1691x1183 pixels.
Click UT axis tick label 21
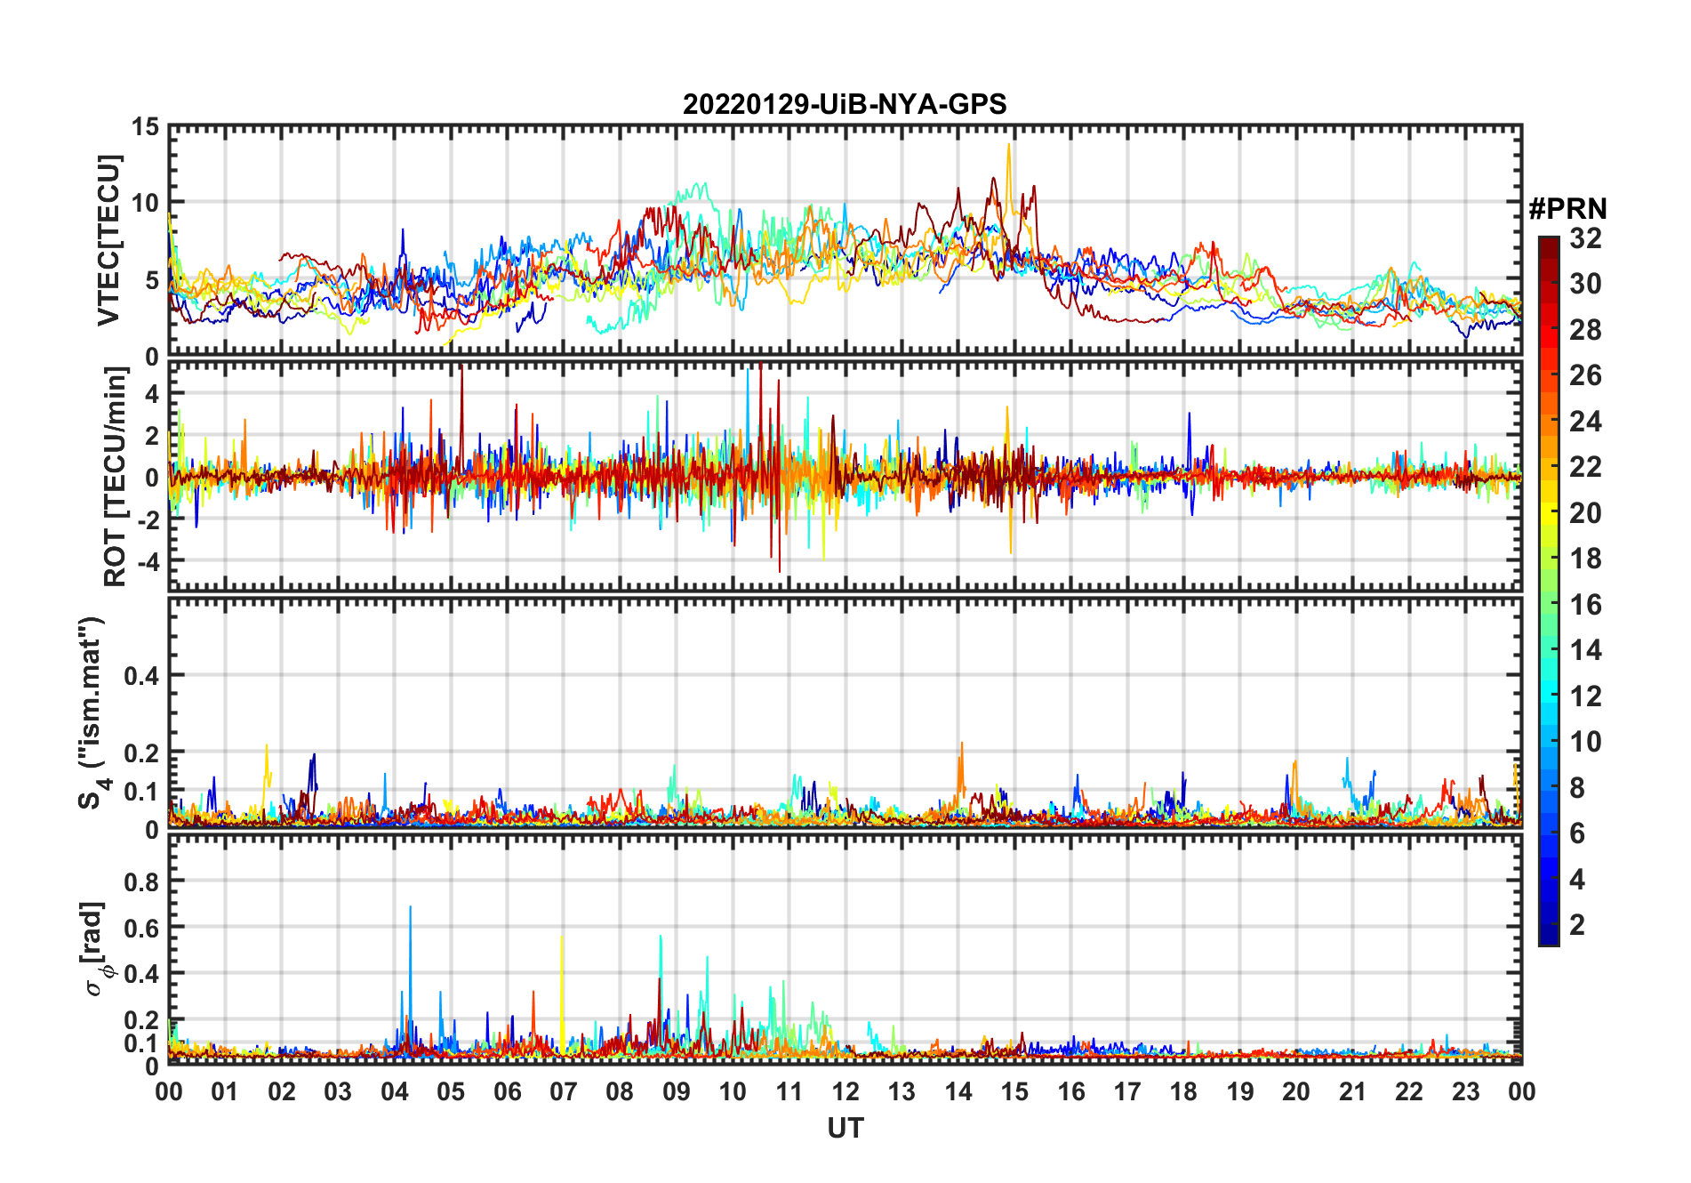(x=1353, y=1091)
